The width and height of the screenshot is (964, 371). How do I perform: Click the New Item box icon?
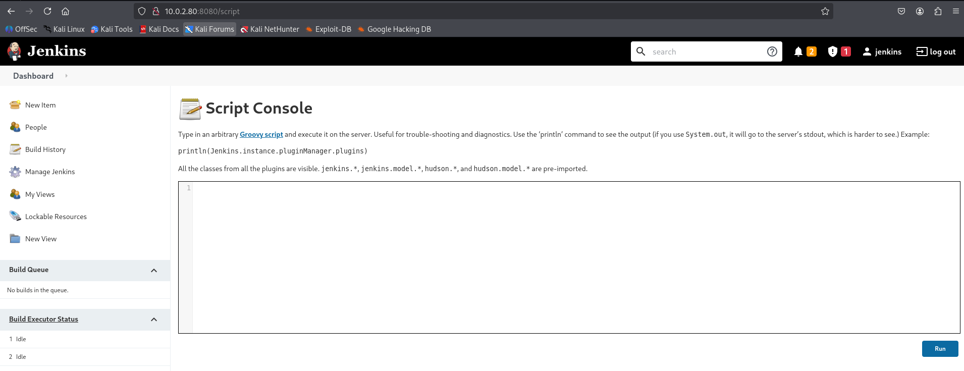15,105
